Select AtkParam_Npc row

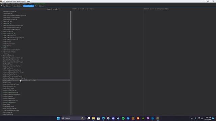[x=7, y=22]
